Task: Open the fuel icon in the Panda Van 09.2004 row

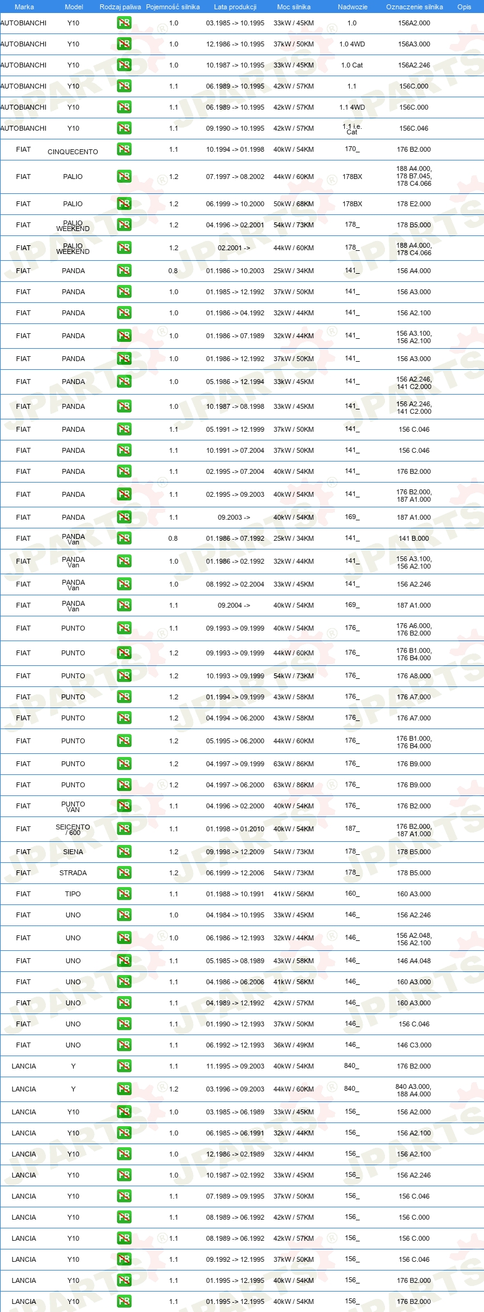Action: click(124, 605)
